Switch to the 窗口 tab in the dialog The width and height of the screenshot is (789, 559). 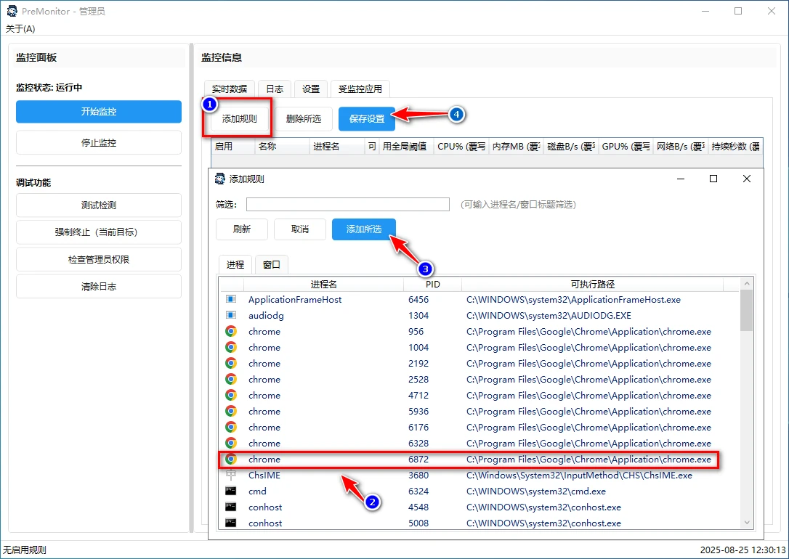click(271, 264)
